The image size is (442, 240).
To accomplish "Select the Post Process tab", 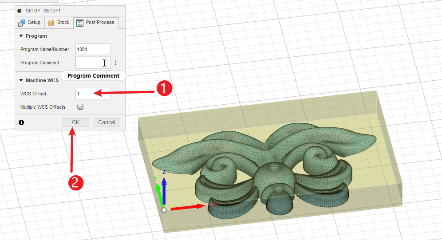I will 95,23.
